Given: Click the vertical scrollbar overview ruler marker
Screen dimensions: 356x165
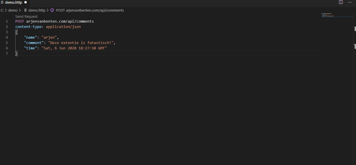Looking at the screenshot, I should click(355, 28).
